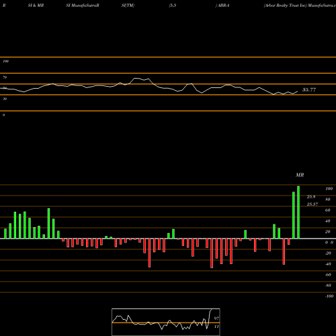Click the 'SI MunafaSutraR' header label
This screenshot has height=336, width=336.
point(83,5)
